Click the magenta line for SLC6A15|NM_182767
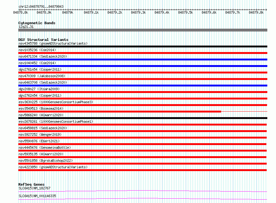Image resolution: width=276 pixels, height=203 pixels. point(143,191)
